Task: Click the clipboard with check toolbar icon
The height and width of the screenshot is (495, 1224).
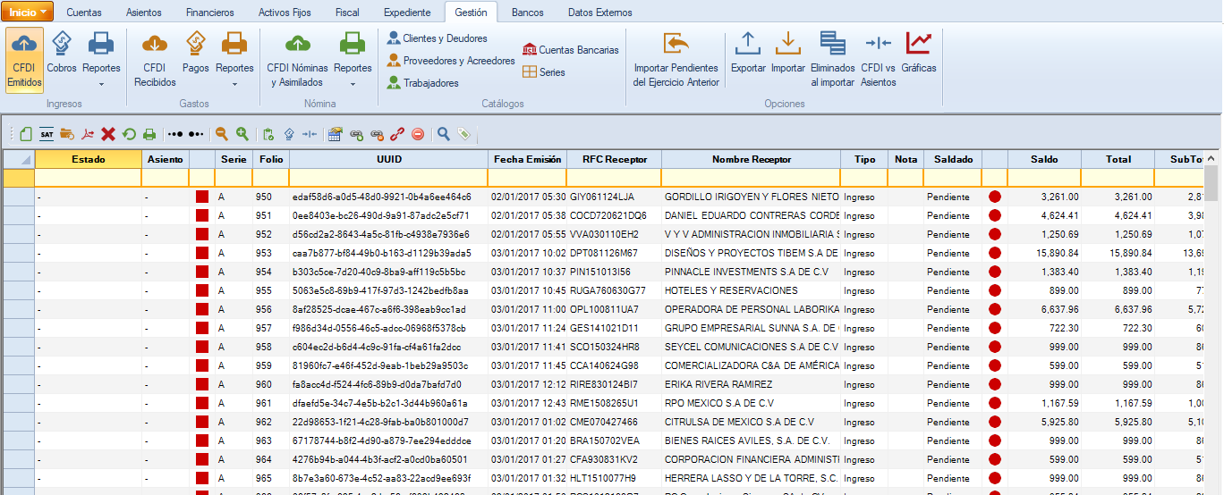Action: (x=268, y=134)
